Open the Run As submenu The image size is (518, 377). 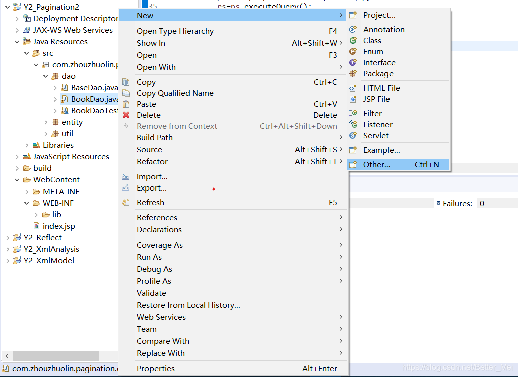click(232, 257)
